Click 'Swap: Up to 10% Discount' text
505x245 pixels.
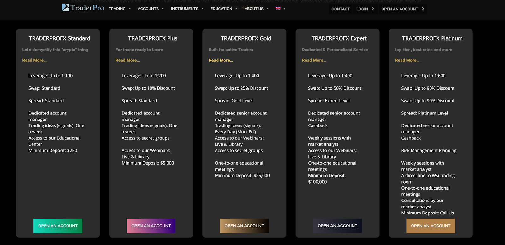pyautogui.click(x=148, y=88)
